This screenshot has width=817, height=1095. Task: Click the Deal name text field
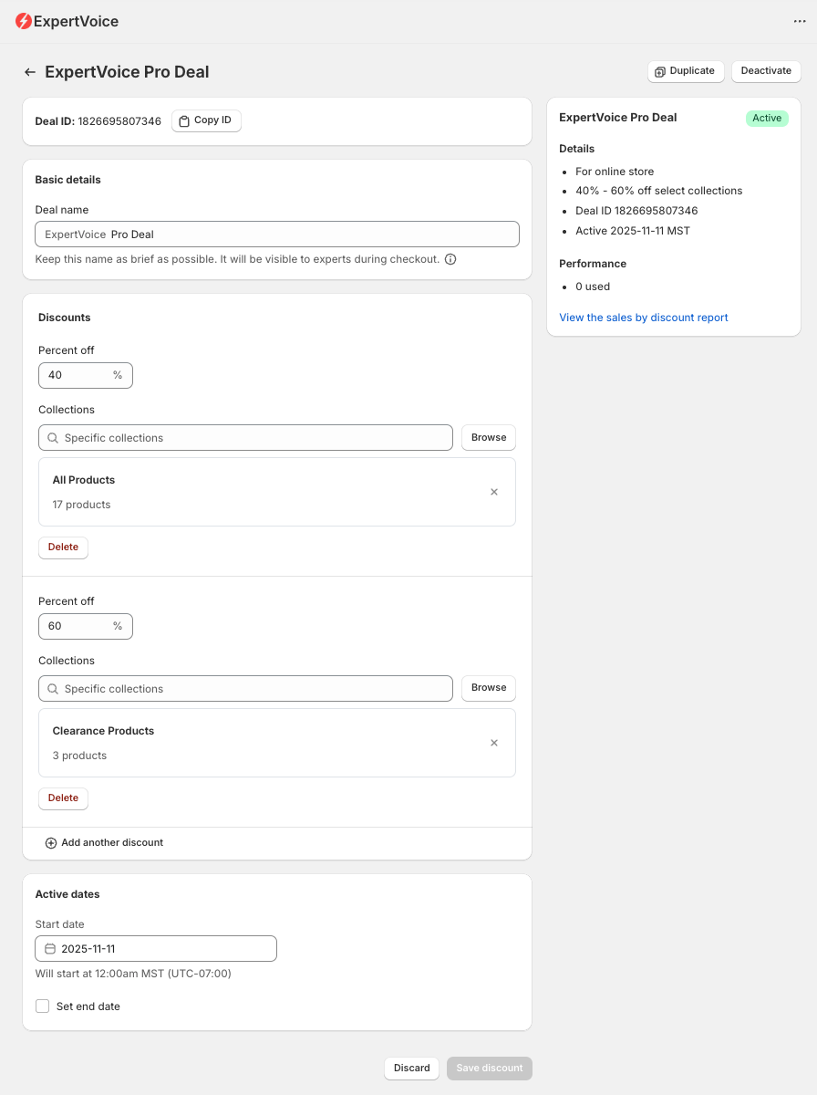click(x=277, y=235)
